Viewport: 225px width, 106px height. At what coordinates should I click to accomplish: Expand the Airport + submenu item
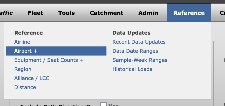click(26, 51)
